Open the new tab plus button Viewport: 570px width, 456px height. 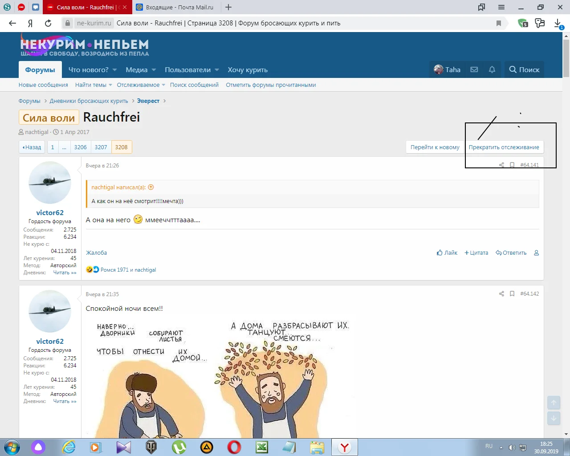pos(228,7)
